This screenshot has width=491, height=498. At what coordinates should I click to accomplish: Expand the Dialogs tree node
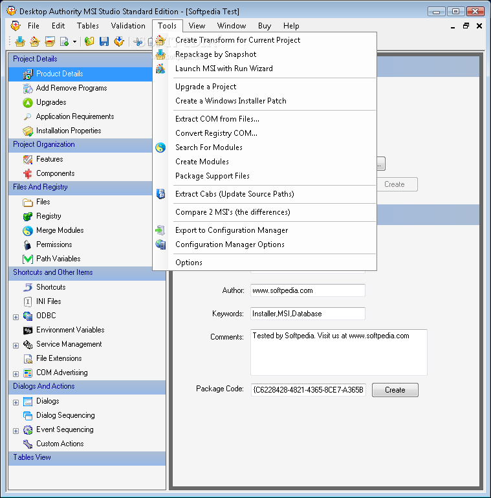pyautogui.click(x=16, y=402)
